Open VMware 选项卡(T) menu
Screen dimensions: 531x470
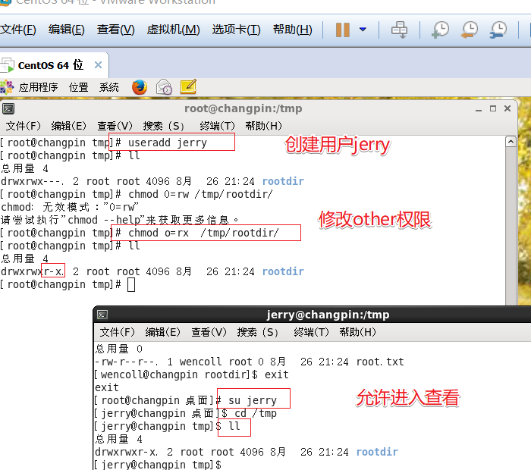(236, 30)
